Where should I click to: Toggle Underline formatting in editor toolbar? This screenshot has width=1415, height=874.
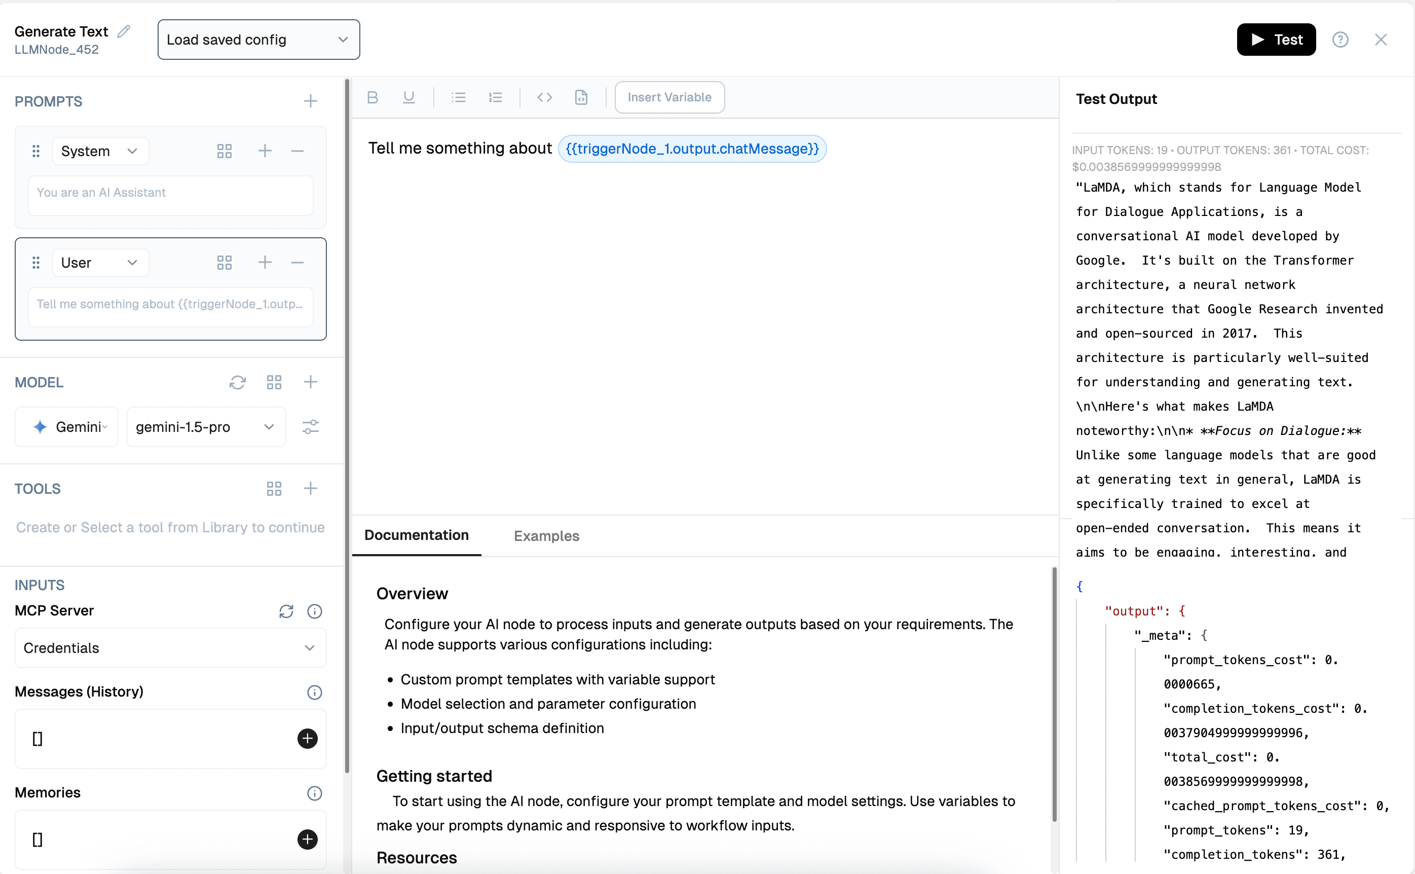408,97
